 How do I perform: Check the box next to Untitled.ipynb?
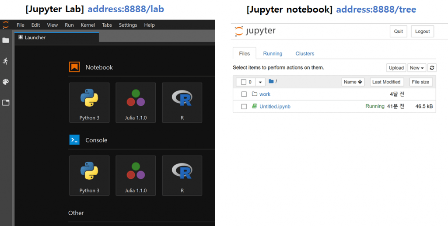pyautogui.click(x=244, y=106)
